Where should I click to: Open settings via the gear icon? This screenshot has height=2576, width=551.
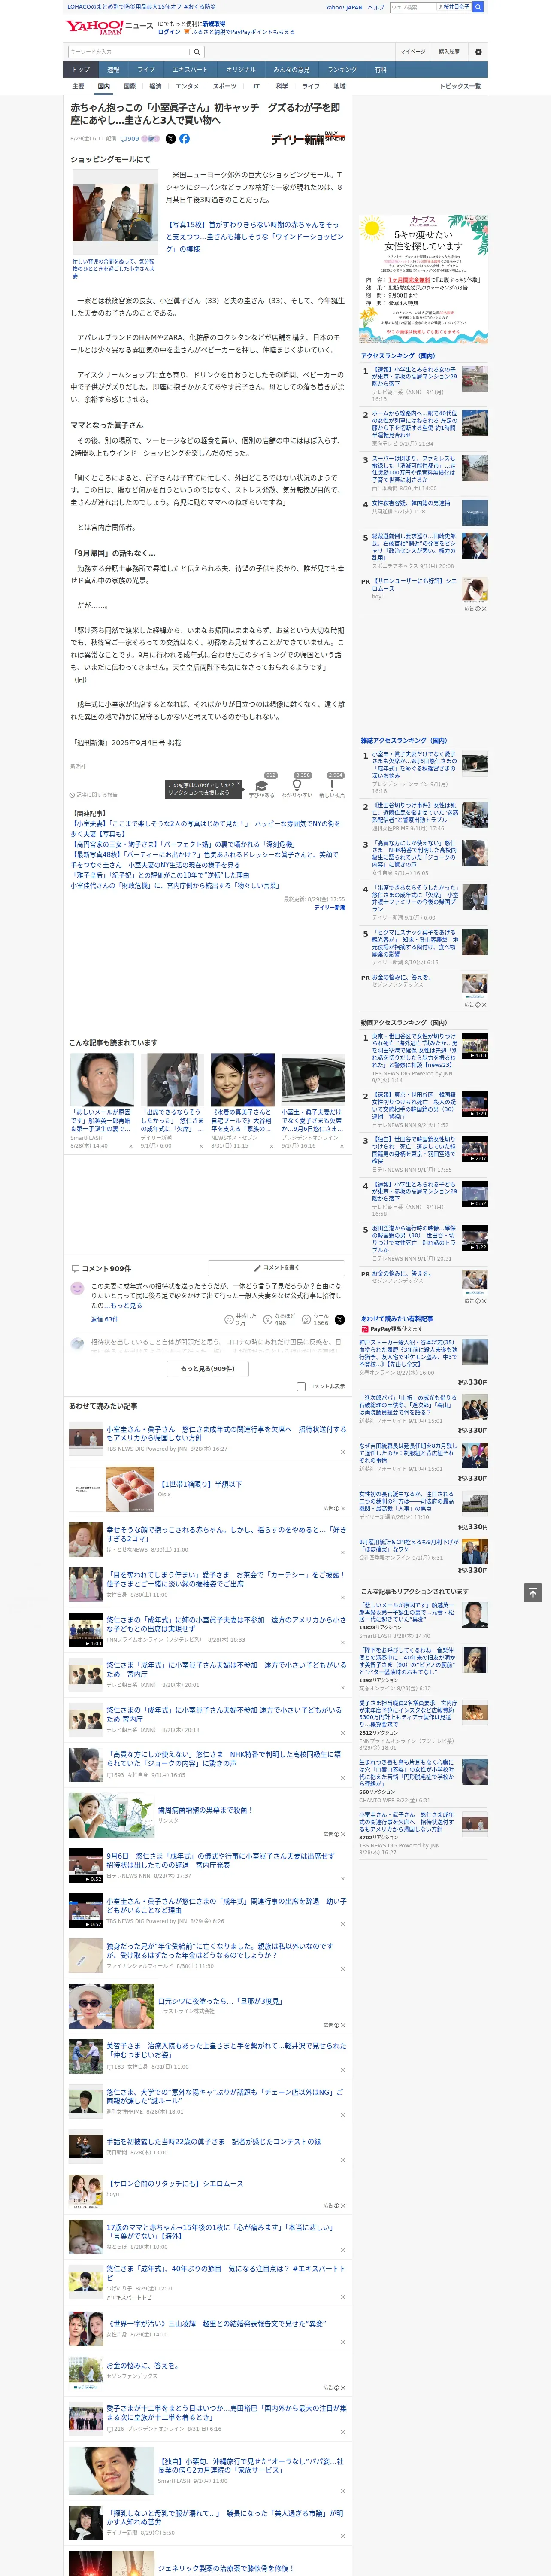(x=478, y=52)
